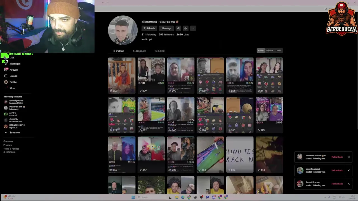This screenshot has height=201, width=358.
Task: Click the add-friend icon beside Message button
Action: pyautogui.click(x=178, y=28)
